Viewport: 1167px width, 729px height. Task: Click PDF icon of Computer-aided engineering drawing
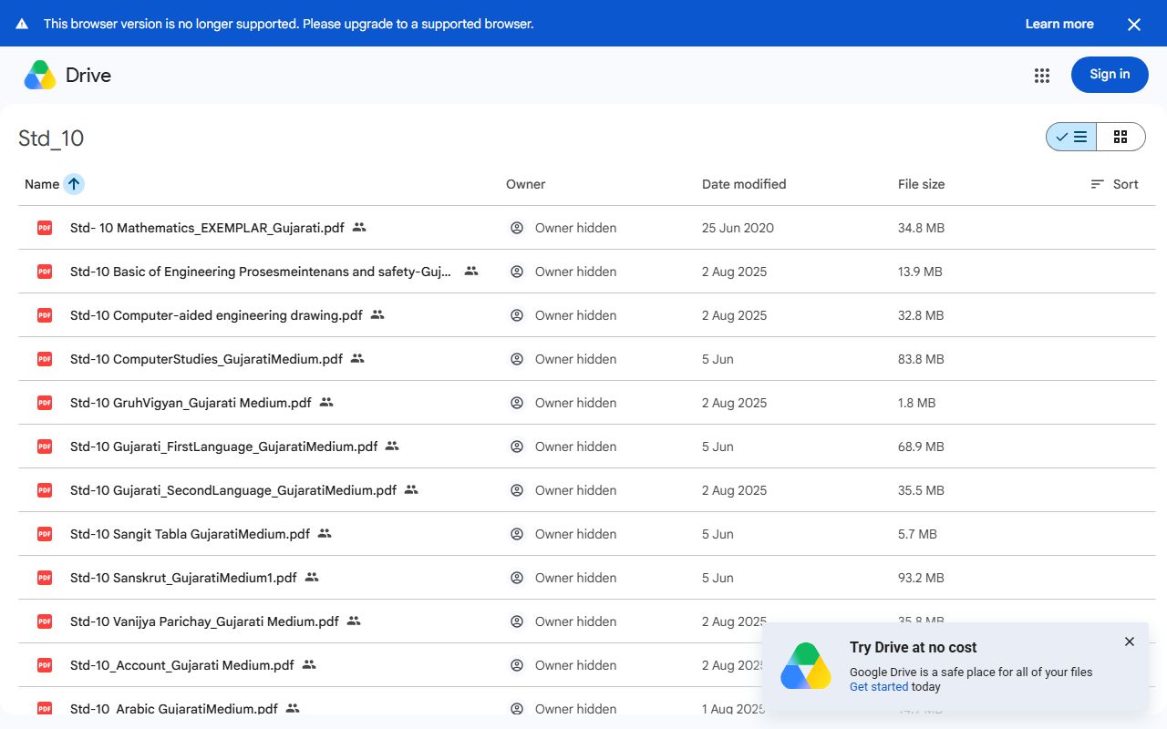pos(45,315)
